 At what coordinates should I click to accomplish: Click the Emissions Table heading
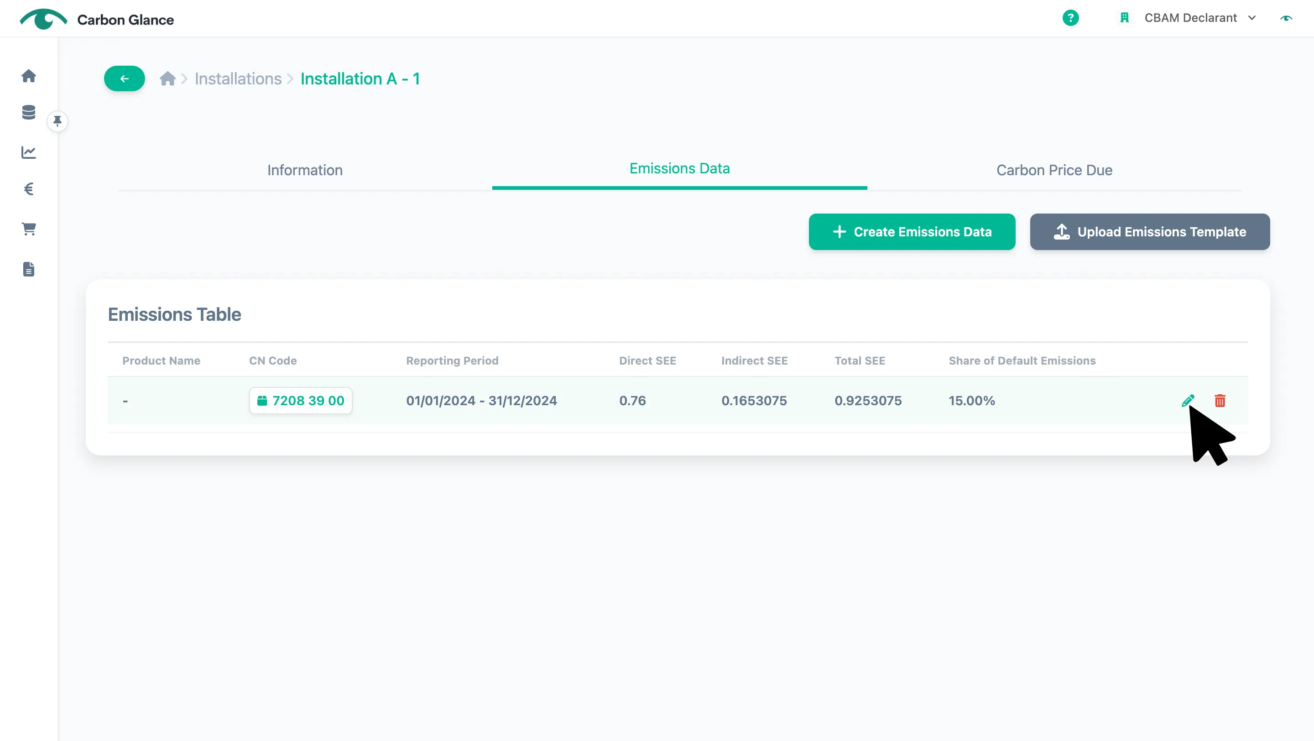(174, 314)
